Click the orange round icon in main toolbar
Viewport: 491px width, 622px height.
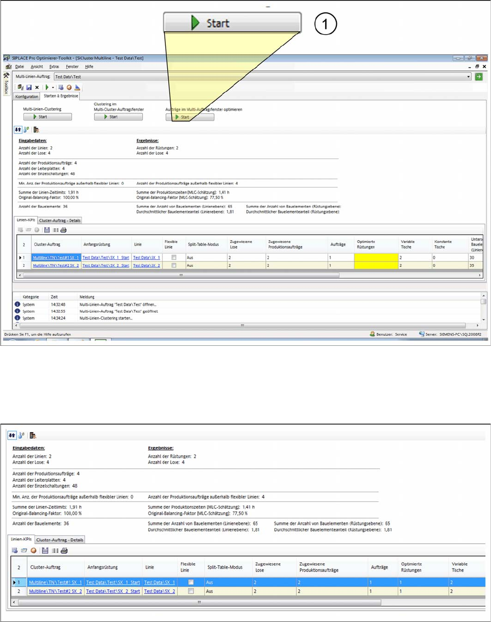coord(69,87)
